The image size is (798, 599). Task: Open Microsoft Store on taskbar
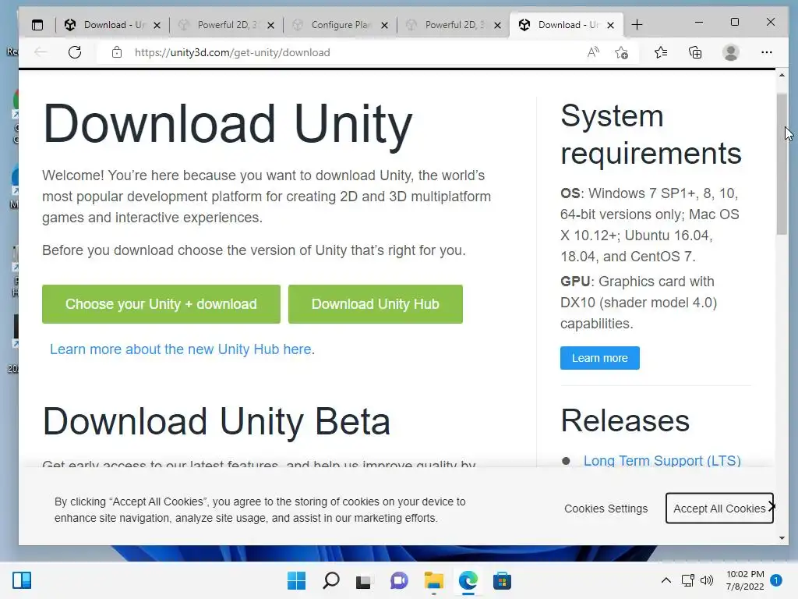pos(502,580)
